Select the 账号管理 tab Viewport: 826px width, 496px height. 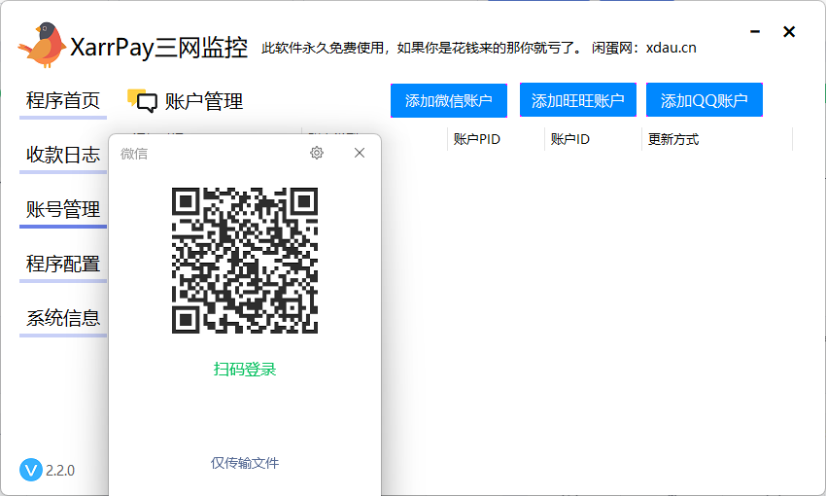(x=63, y=210)
